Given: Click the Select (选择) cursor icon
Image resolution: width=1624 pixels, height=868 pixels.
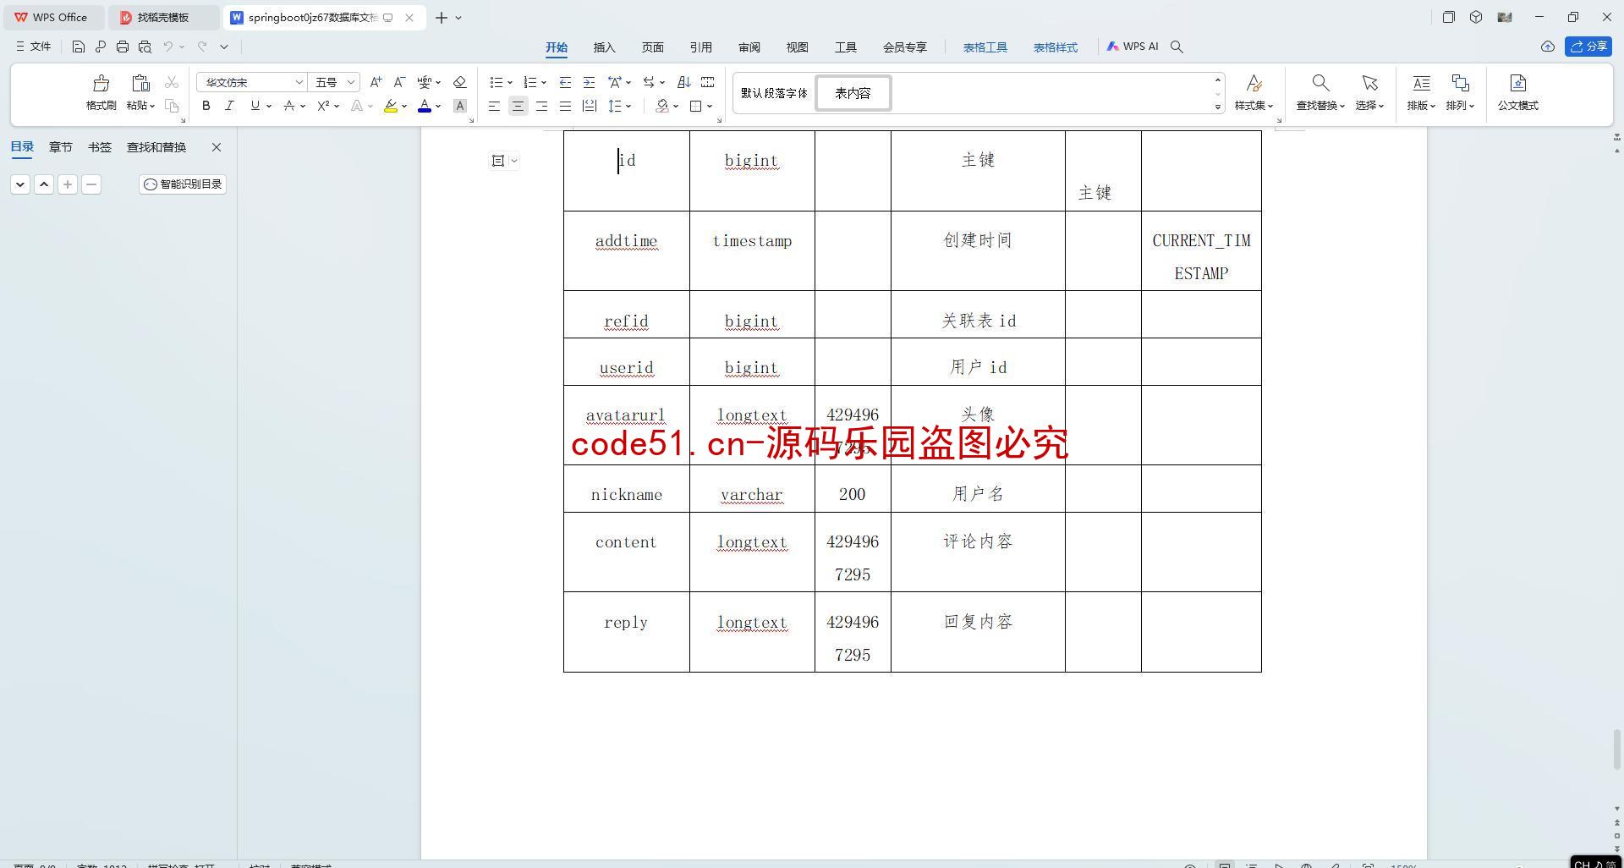Looking at the screenshot, I should point(1369,83).
